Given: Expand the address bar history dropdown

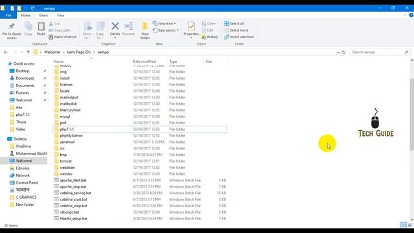Looking at the screenshot, I should point(338,52).
